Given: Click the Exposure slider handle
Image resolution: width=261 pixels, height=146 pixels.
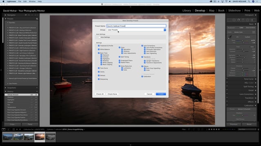Looking at the screenshot, I should click(x=242, y=49).
